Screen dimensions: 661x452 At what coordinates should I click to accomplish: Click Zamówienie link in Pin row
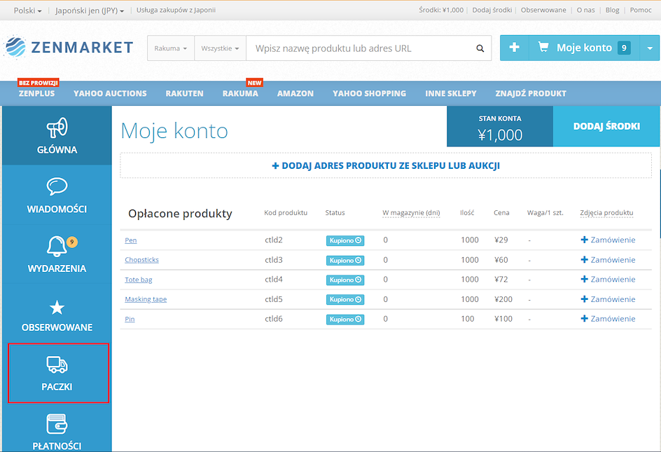[x=613, y=319]
